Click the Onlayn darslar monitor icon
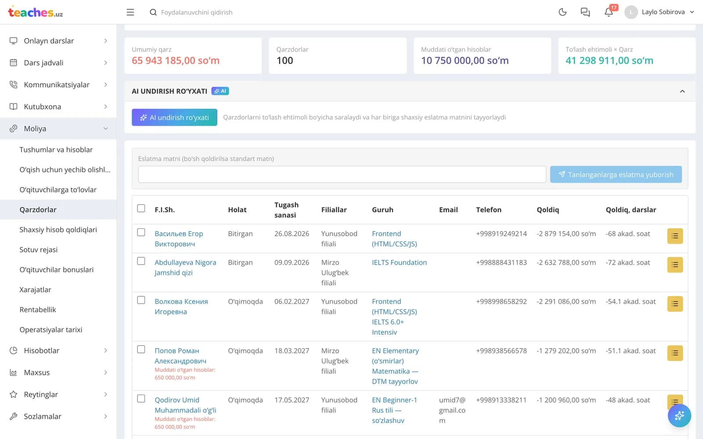This screenshot has height=439, width=703. click(14, 41)
